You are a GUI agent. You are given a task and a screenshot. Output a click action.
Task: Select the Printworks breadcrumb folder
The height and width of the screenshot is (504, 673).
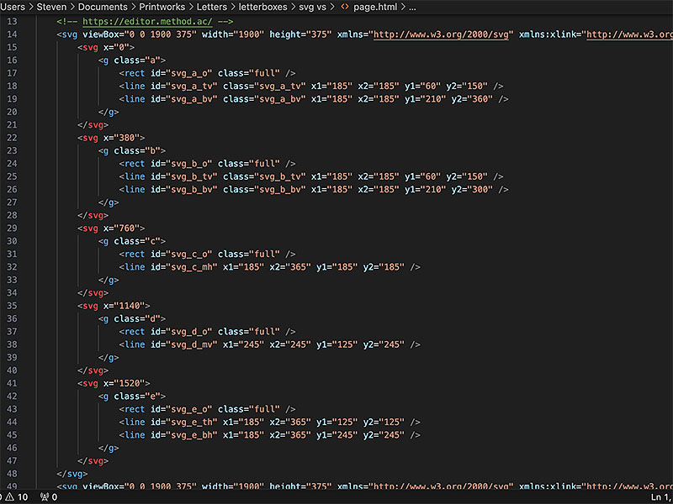162,7
